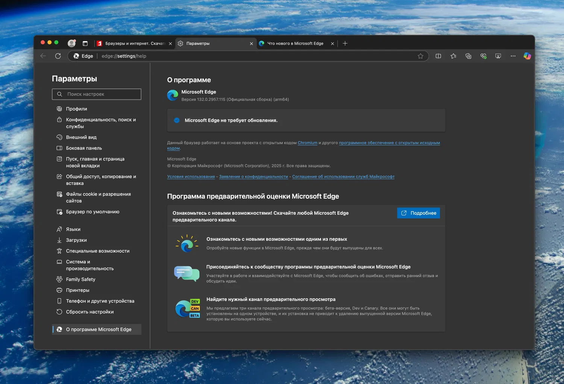Open the Chromium link

307,143
